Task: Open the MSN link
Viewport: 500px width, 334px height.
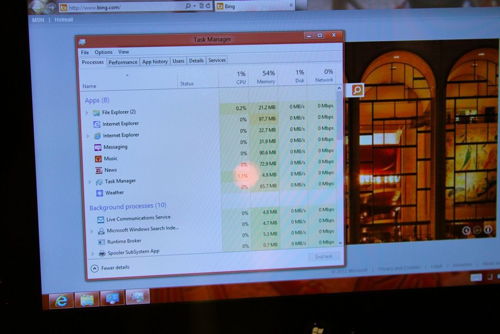Action: (38, 20)
